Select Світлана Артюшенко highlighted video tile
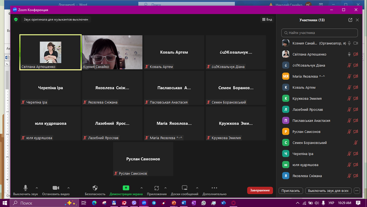The width and height of the screenshot is (367, 207). pyautogui.click(x=50, y=53)
